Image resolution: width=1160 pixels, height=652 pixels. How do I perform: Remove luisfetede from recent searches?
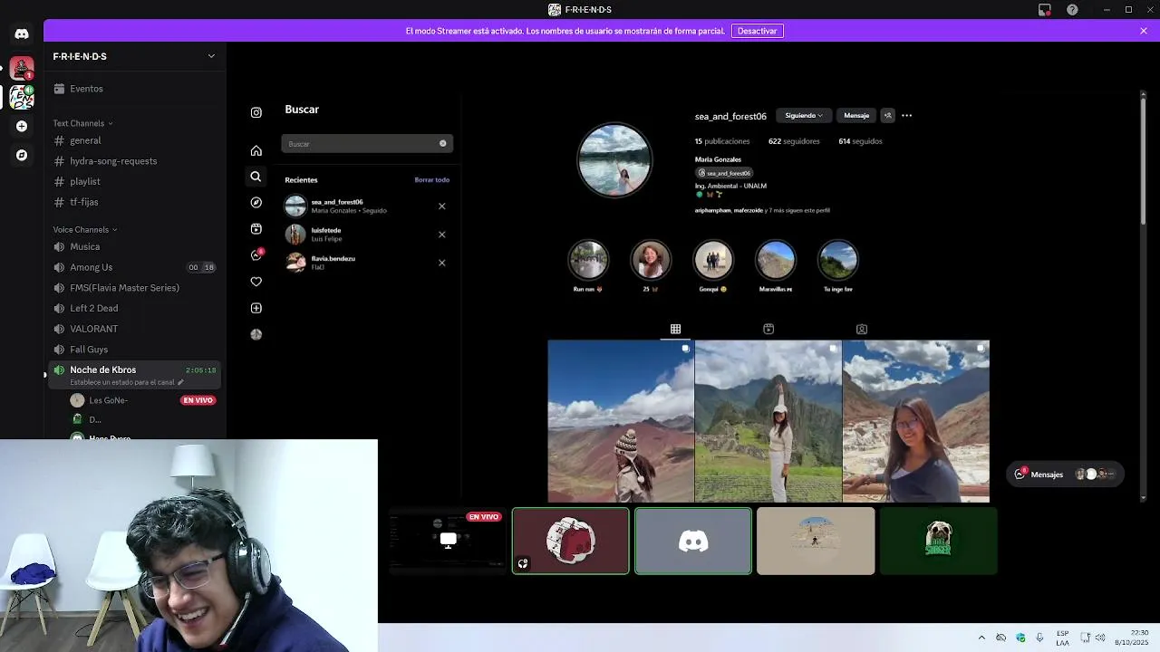[442, 235]
